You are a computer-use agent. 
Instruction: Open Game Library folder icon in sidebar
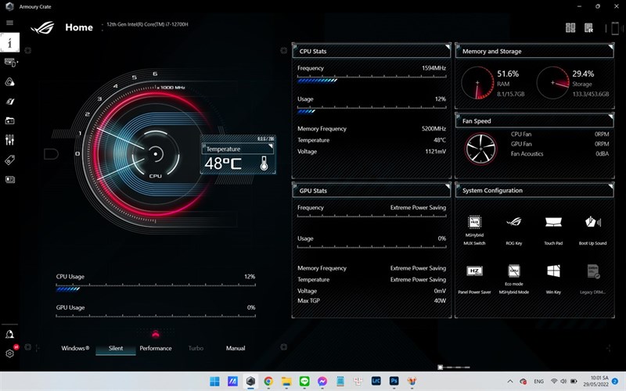10,120
